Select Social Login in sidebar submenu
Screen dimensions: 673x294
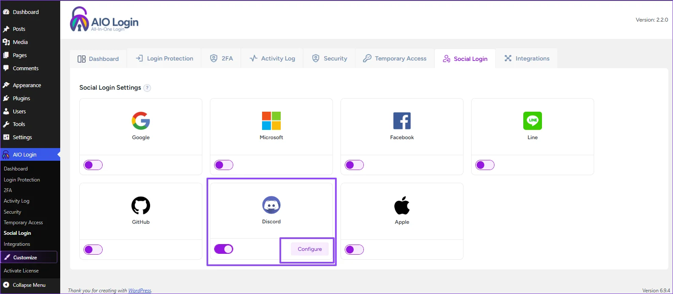point(17,233)
